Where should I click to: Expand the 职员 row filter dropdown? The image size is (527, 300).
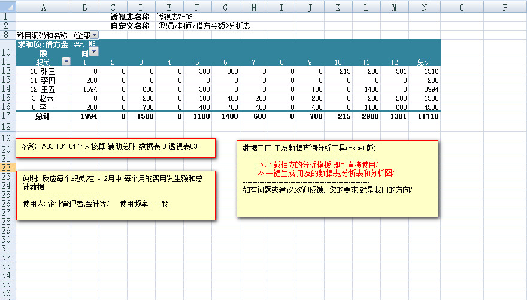pos(66,62)
